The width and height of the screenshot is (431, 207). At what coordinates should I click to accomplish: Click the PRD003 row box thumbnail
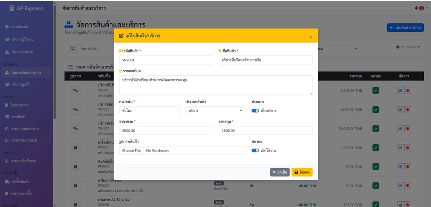coord(75,185)
